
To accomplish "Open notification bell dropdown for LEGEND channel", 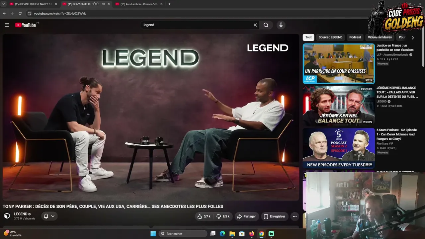I will [49, 216].
